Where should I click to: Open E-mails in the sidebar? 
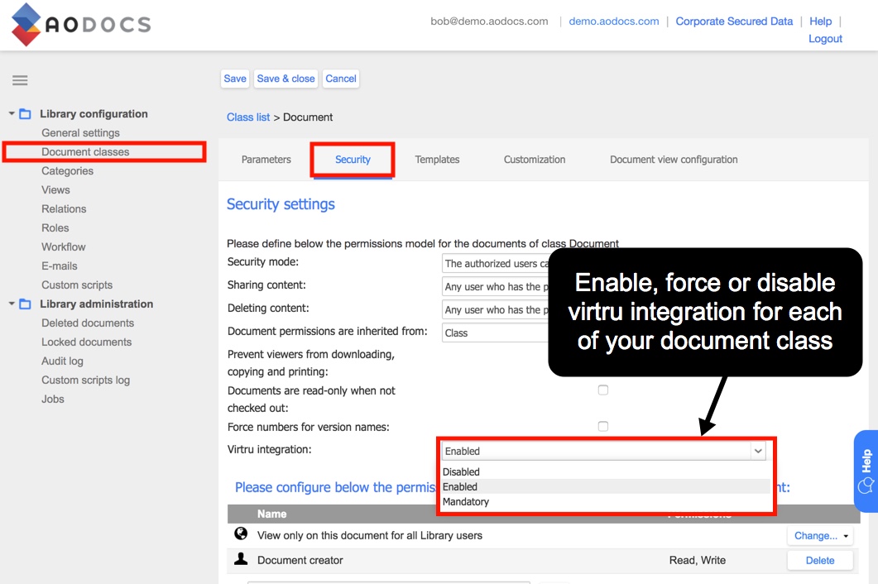60,266
